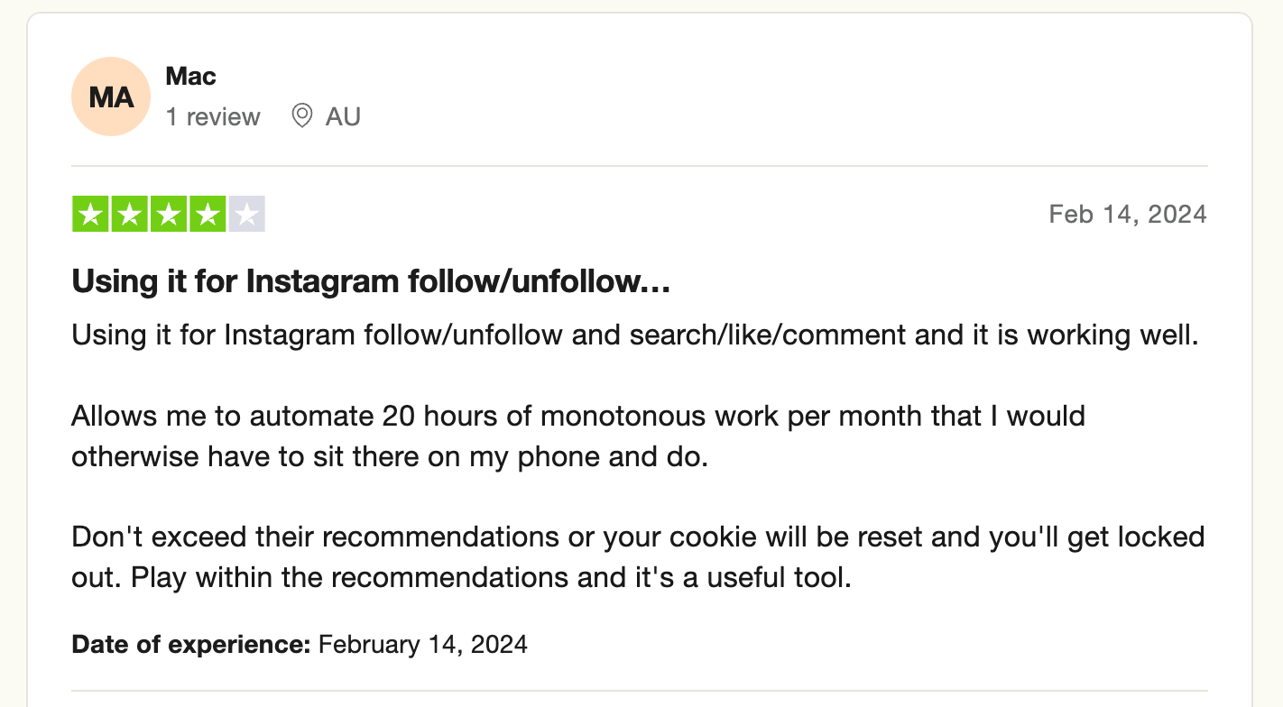
Task: Click the grey fifth rating star
Action: (x=247, y=214)
